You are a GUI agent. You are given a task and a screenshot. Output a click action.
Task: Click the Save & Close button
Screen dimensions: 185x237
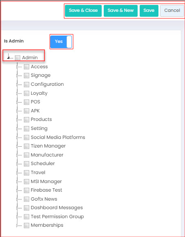pos(83,11)
